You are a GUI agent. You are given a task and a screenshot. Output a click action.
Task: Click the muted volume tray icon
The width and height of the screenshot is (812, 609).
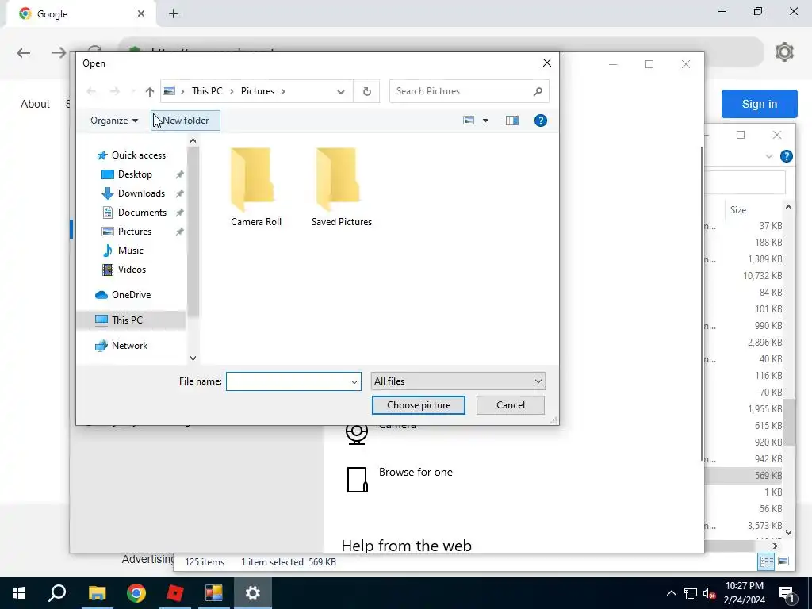coord(710,593)
